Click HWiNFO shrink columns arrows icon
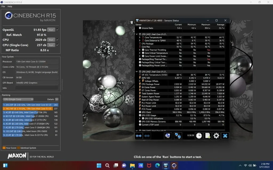 click(x=147, y=136)
